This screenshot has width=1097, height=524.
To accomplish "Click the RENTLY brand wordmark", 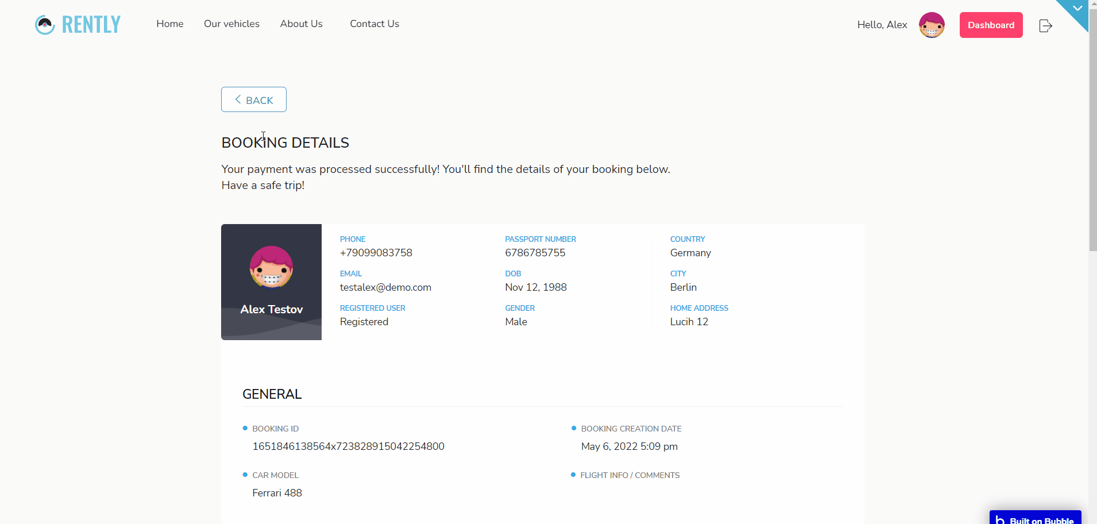I will pos(91,25).
